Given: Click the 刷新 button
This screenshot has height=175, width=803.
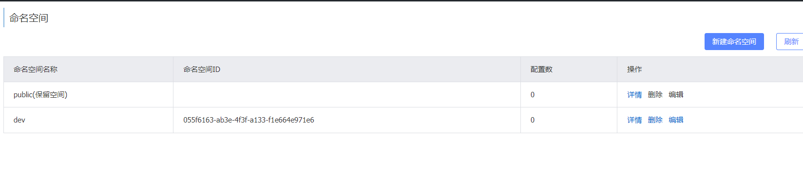Looking at the screenshot, I should (x=790, y=42).
